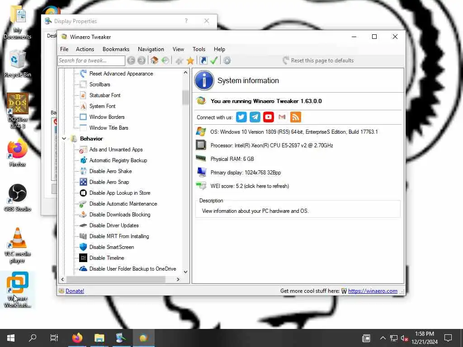Screen dimensions: 463x347
Task: Open File Explorer from the taskbar
Action: click(x=99, y=338)
